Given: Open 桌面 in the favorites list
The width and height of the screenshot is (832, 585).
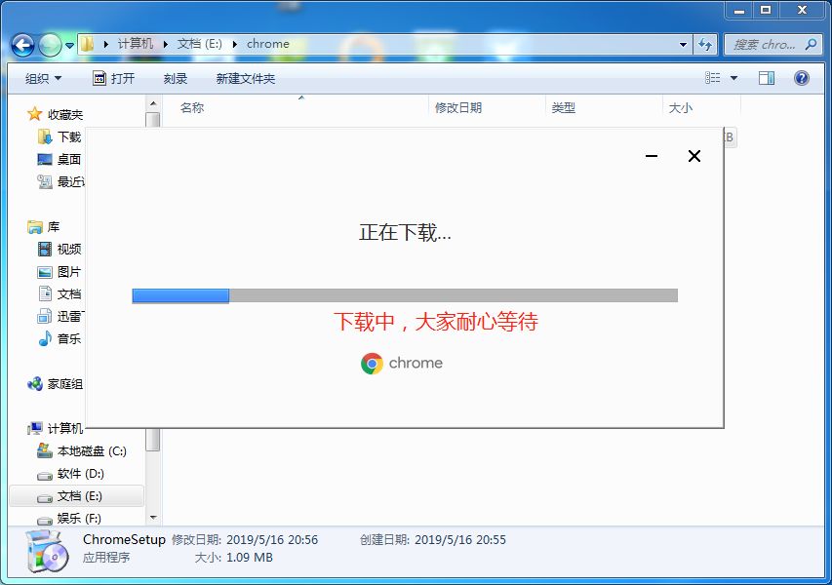Looking at the screenshot, I should click(69, 159).
